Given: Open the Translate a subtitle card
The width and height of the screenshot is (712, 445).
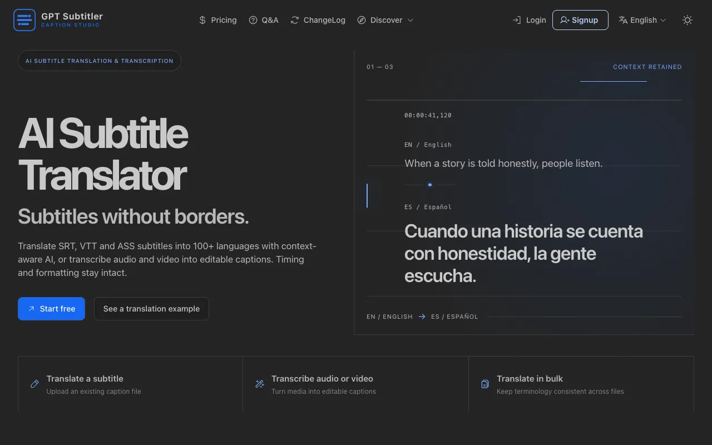Looking at the screenshot, I should pos(130,384).
